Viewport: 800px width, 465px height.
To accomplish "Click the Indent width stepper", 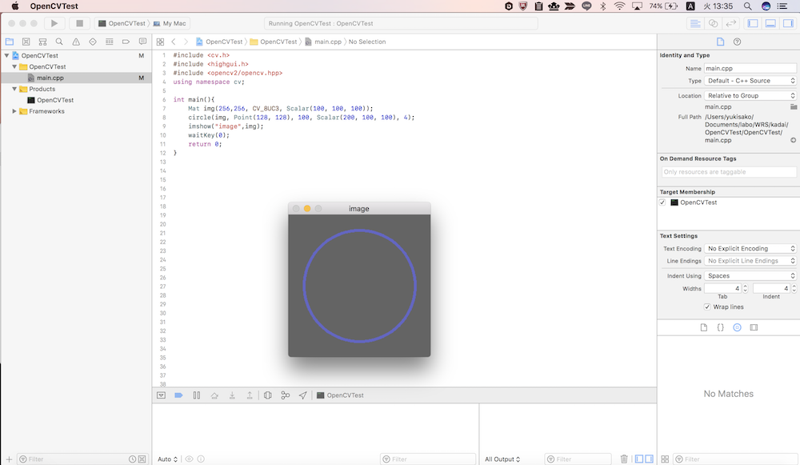I will click(794, 288).
